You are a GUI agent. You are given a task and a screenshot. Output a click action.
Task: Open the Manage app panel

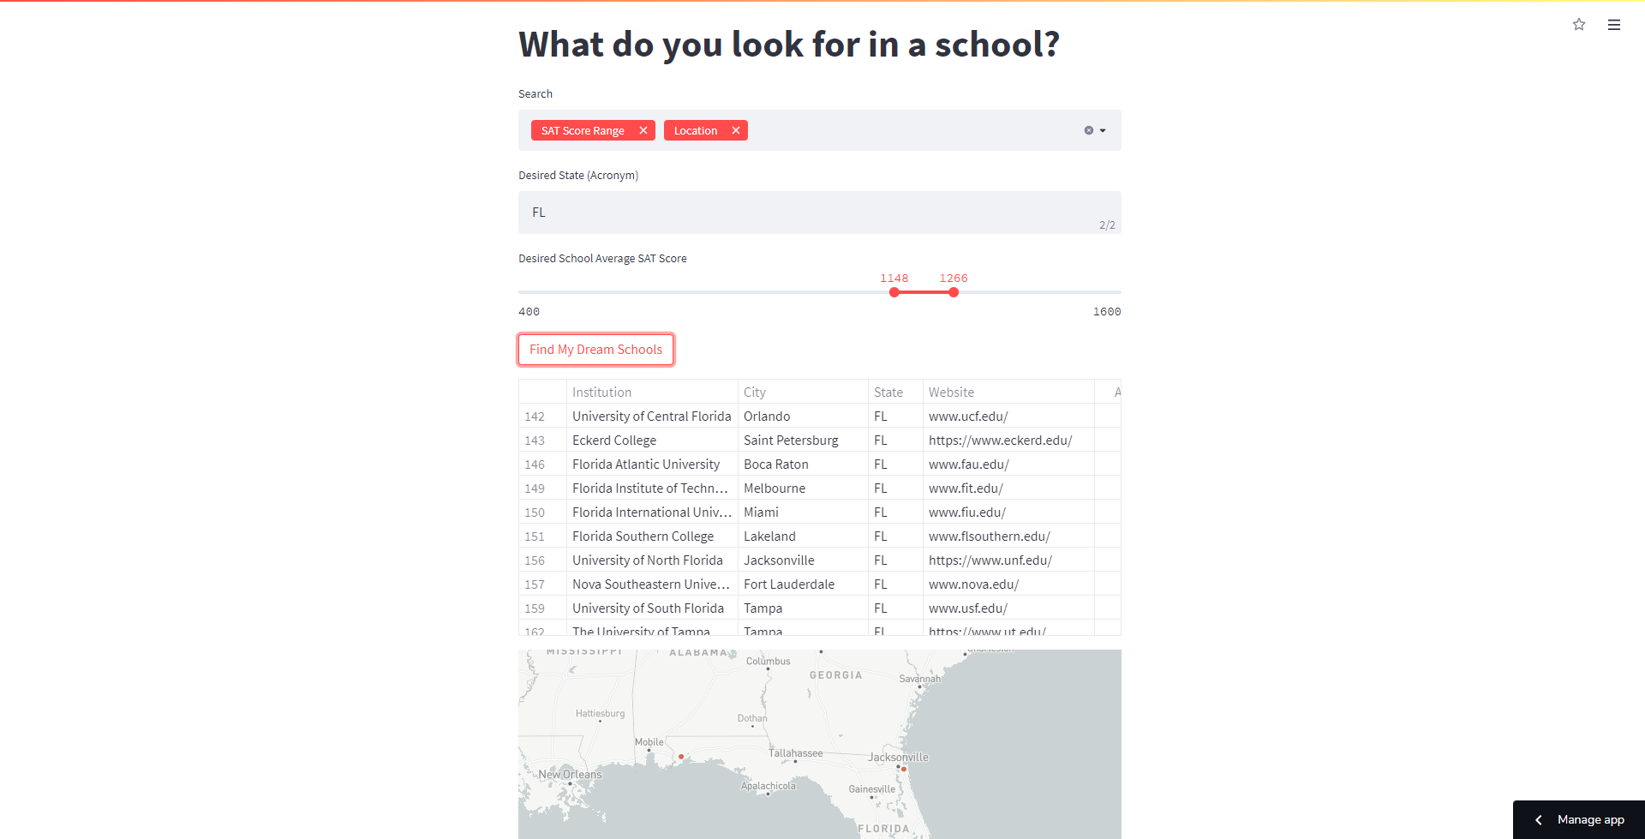(x=1579, y=819)
